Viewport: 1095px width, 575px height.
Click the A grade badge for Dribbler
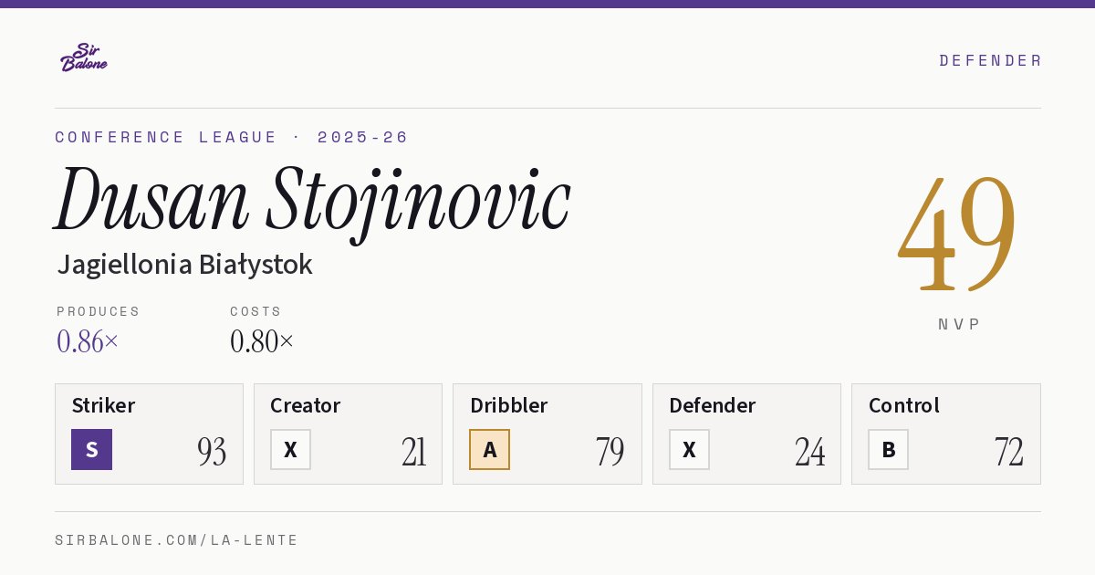pos(489,449)
